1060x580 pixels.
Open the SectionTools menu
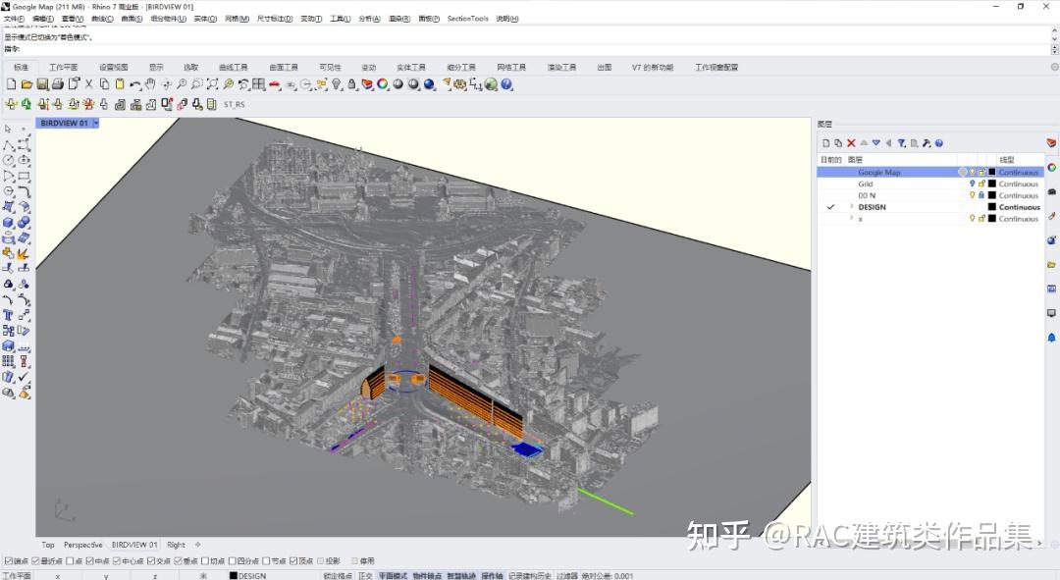pyautogui.click(x=467, y=19)
